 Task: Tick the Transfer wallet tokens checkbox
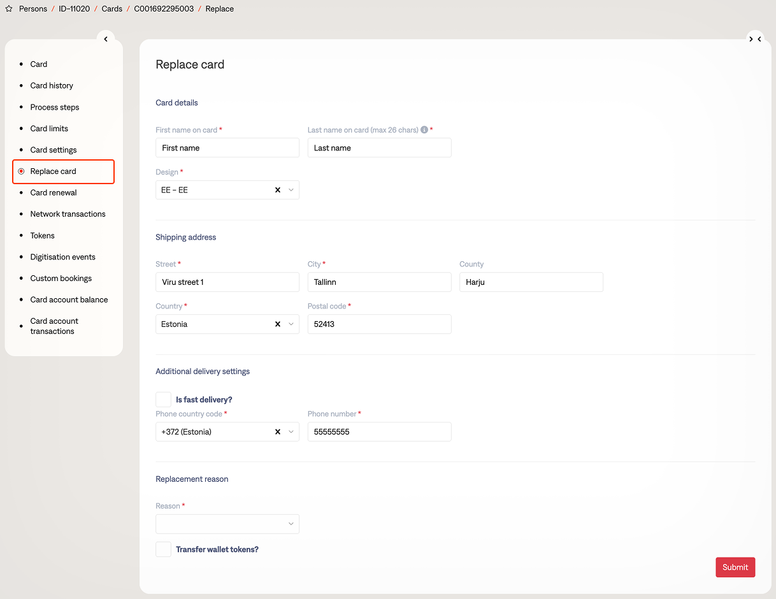[x=164, y=549]
